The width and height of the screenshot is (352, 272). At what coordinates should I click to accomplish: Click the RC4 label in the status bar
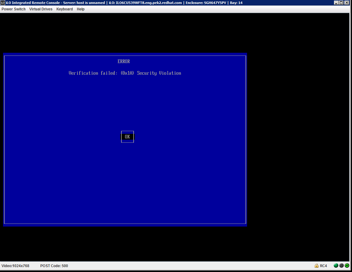(323, 266)
